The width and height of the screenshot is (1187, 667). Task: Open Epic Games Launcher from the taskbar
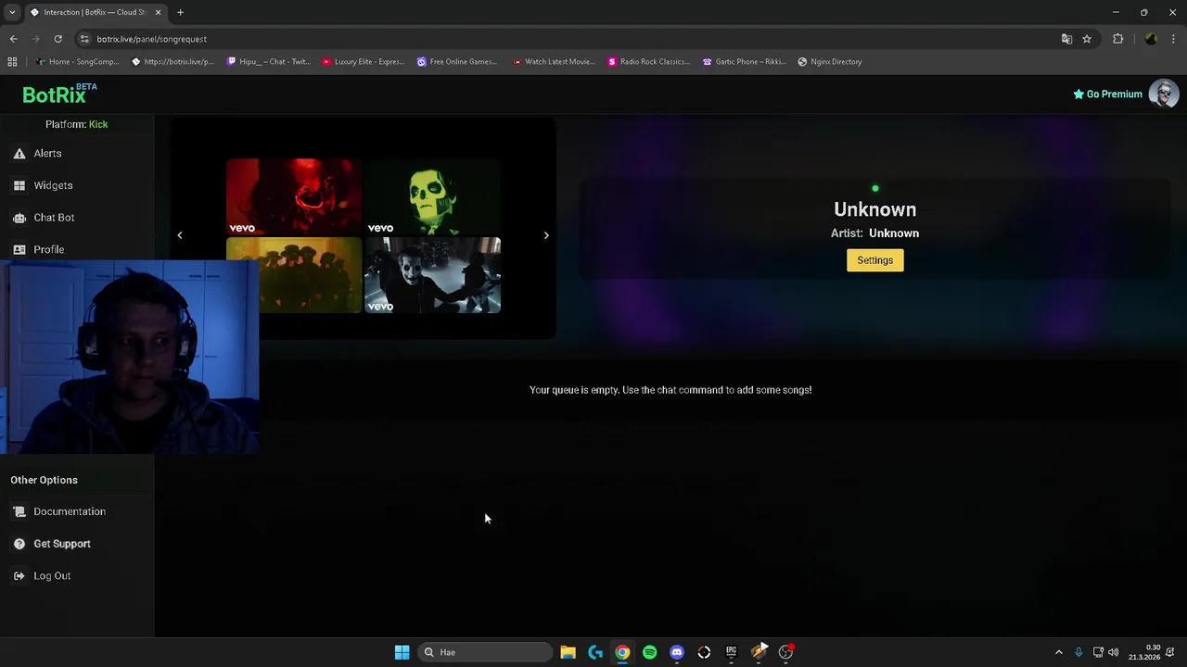(x=731, y=652)
